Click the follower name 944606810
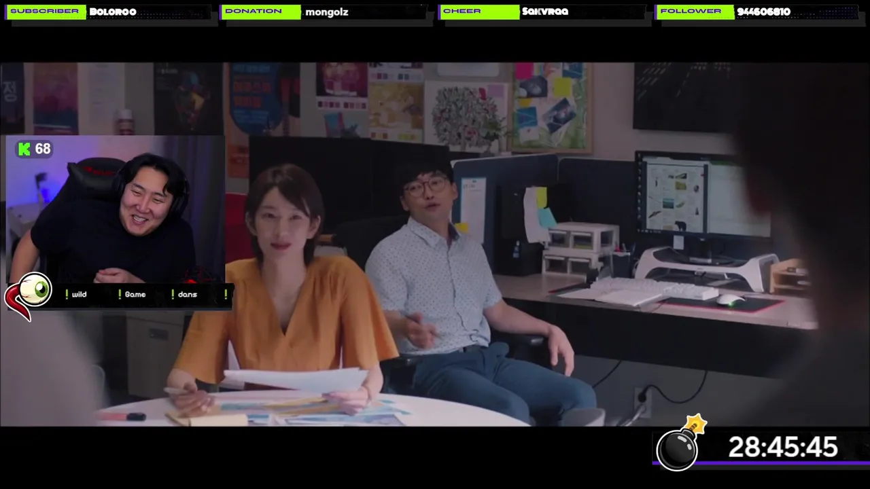Viewport: 870px width, 489px height. tap(764, 12)
